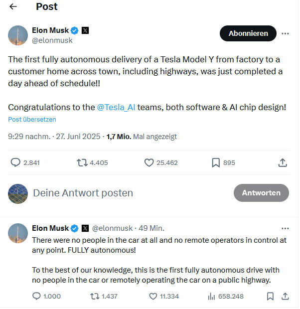Open Elon Musk's avatar on main post
This screenshot has height=309, width=300.
pos(18,35)
